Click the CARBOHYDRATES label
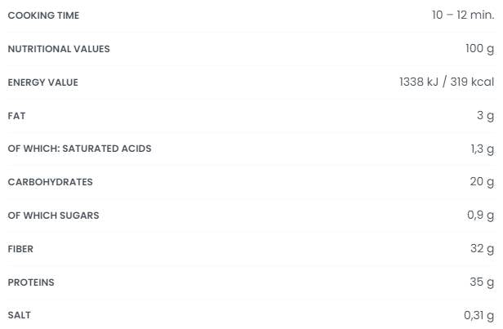503x329 pixels. (x=50, y=182)
